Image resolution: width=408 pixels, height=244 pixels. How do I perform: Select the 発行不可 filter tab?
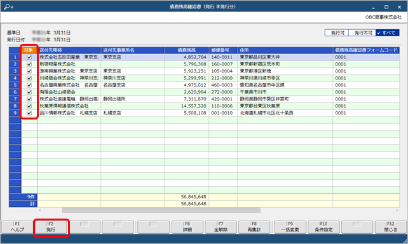(362, 33)
